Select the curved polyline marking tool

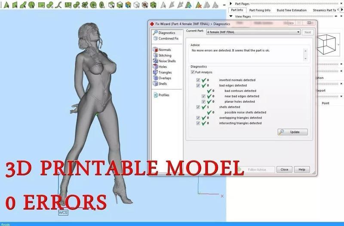[x=58, y=5]
